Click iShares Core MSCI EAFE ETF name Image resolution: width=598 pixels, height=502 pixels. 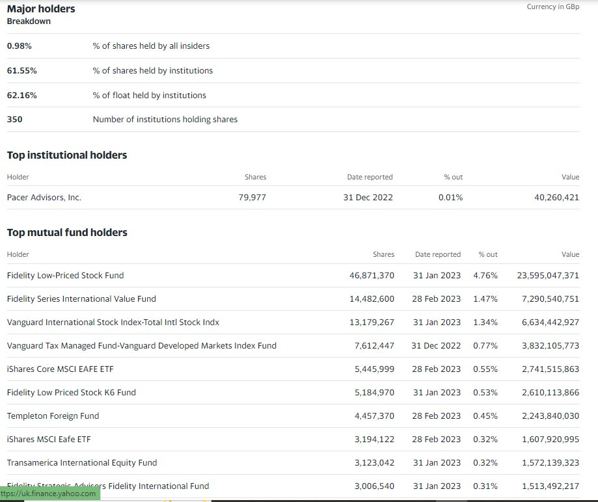pyautogui.click(x=60, y=369)
